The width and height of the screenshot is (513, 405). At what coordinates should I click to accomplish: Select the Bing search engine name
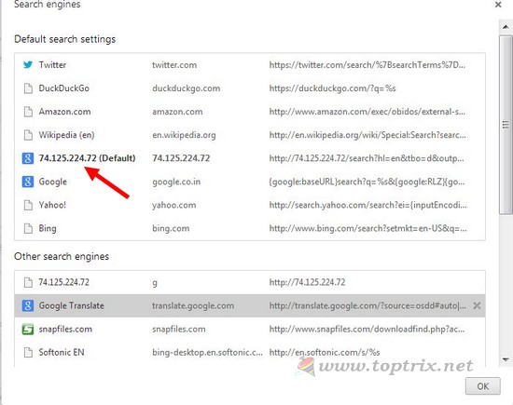point(48,228)
